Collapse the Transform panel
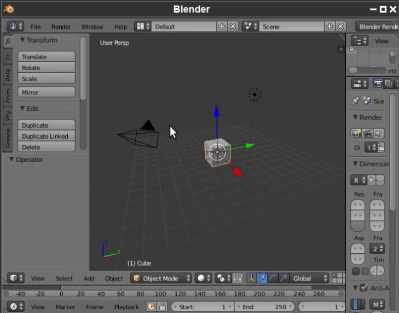This screenshot has width=399, height=313. pos(22,40)
